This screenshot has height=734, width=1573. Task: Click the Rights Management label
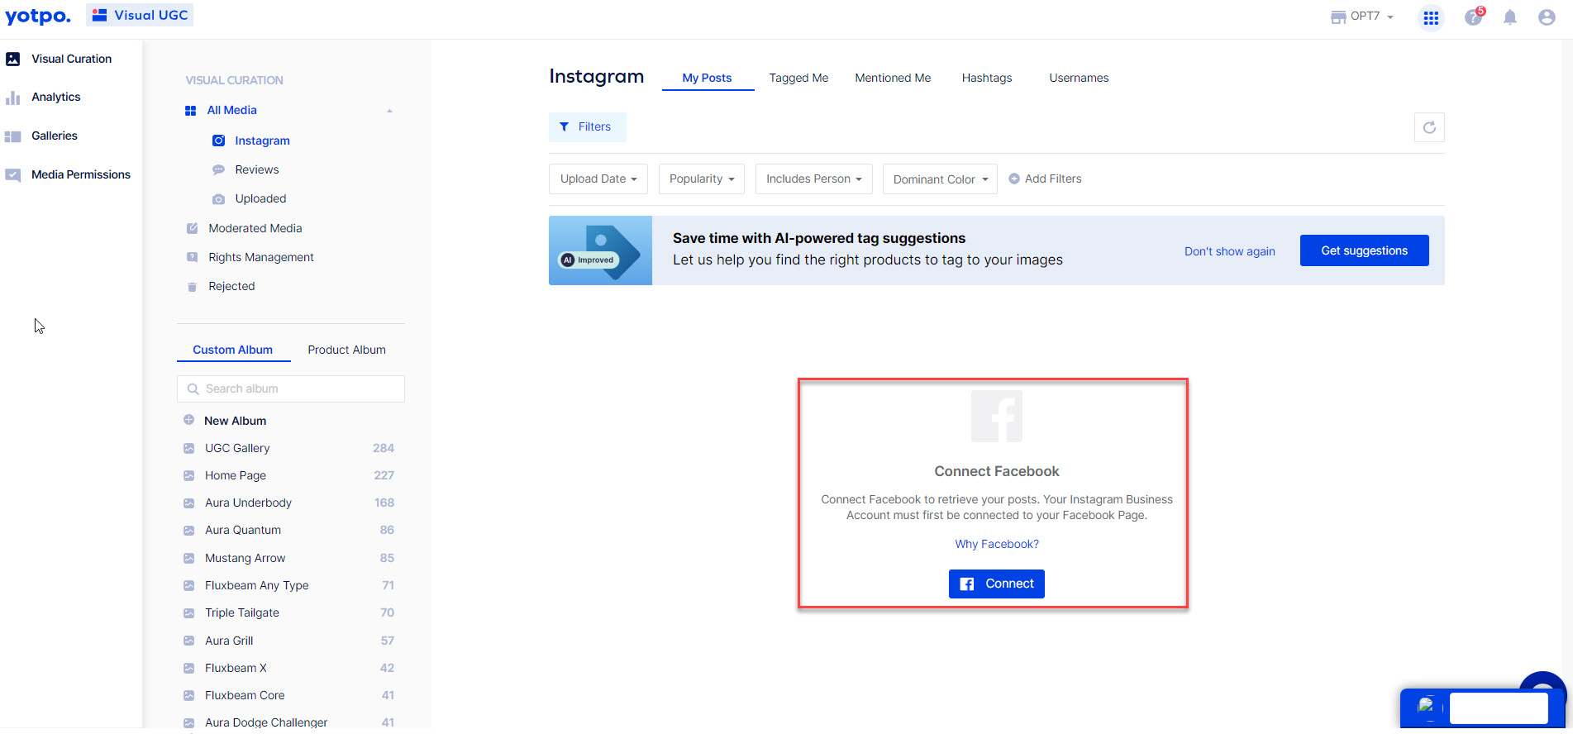point(261,257)
